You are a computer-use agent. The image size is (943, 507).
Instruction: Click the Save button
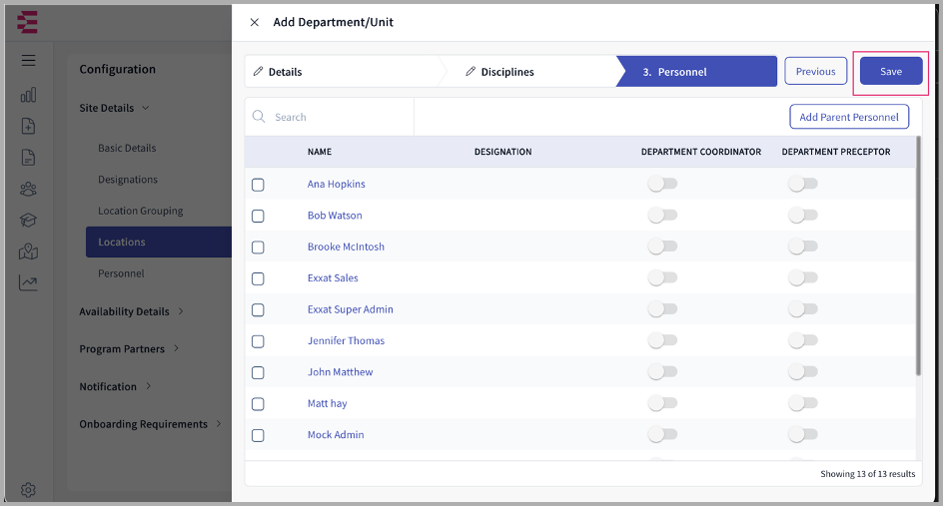[x=890, y=72]
